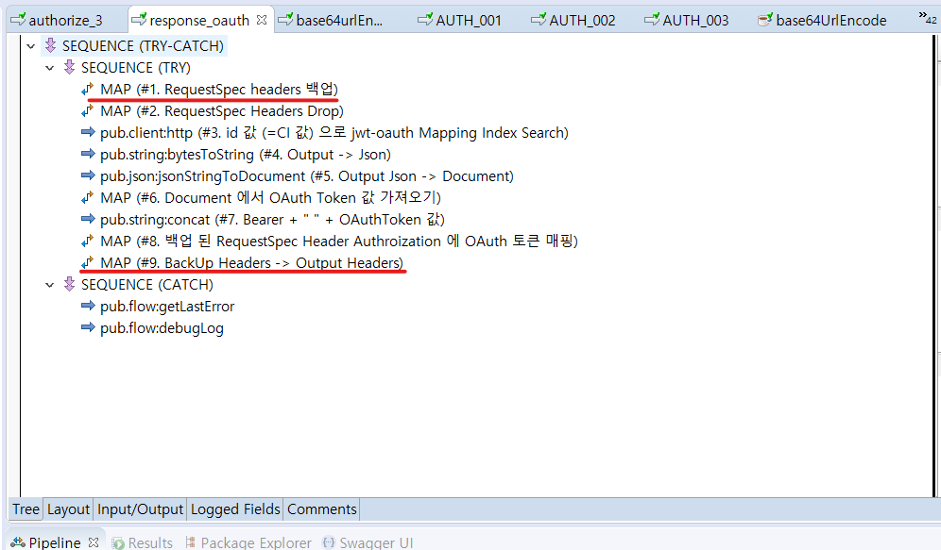Open the Input/Output tab

click(140, 509)
